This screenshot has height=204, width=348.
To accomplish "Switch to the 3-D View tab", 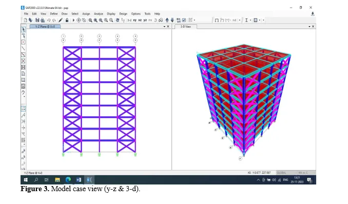I will [185, 26].
